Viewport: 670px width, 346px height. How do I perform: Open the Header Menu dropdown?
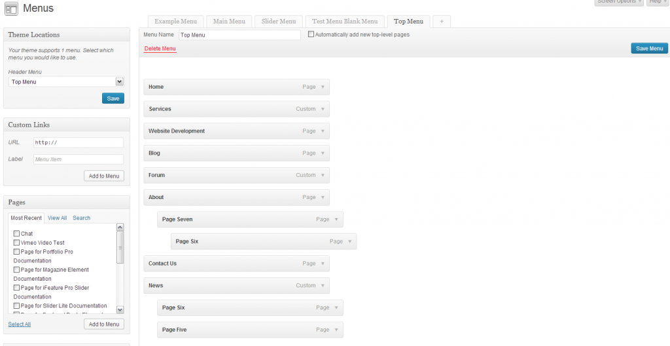tap(66, 82)
